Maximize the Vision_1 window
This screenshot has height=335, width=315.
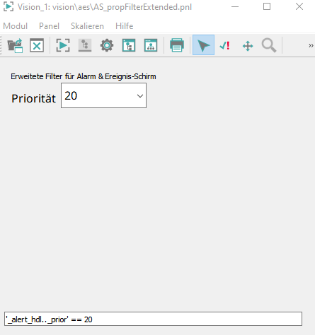click(x=267, y=6)
